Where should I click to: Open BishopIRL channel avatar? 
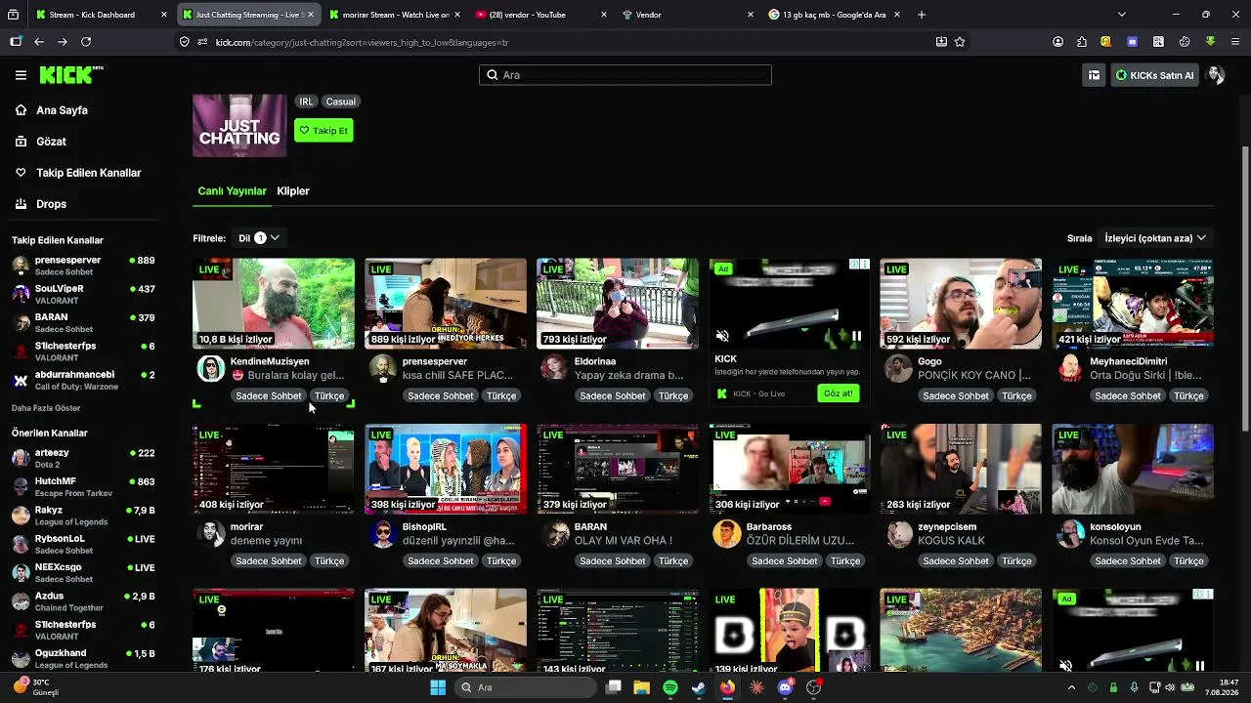tap(382, 534)
